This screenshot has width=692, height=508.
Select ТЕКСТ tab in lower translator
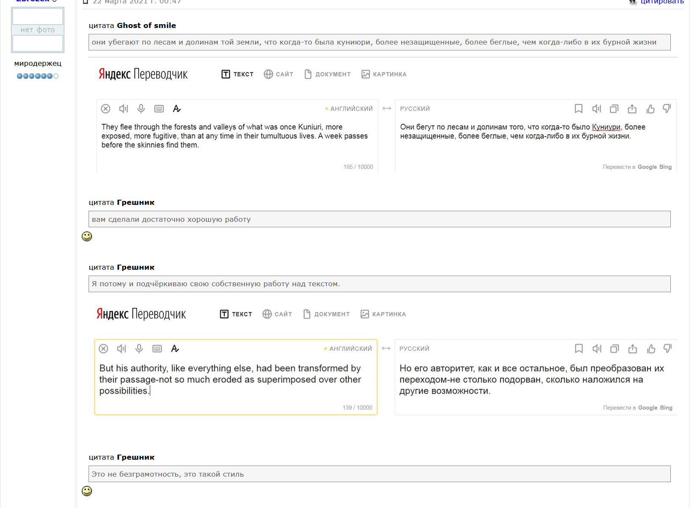pos(236,314)
